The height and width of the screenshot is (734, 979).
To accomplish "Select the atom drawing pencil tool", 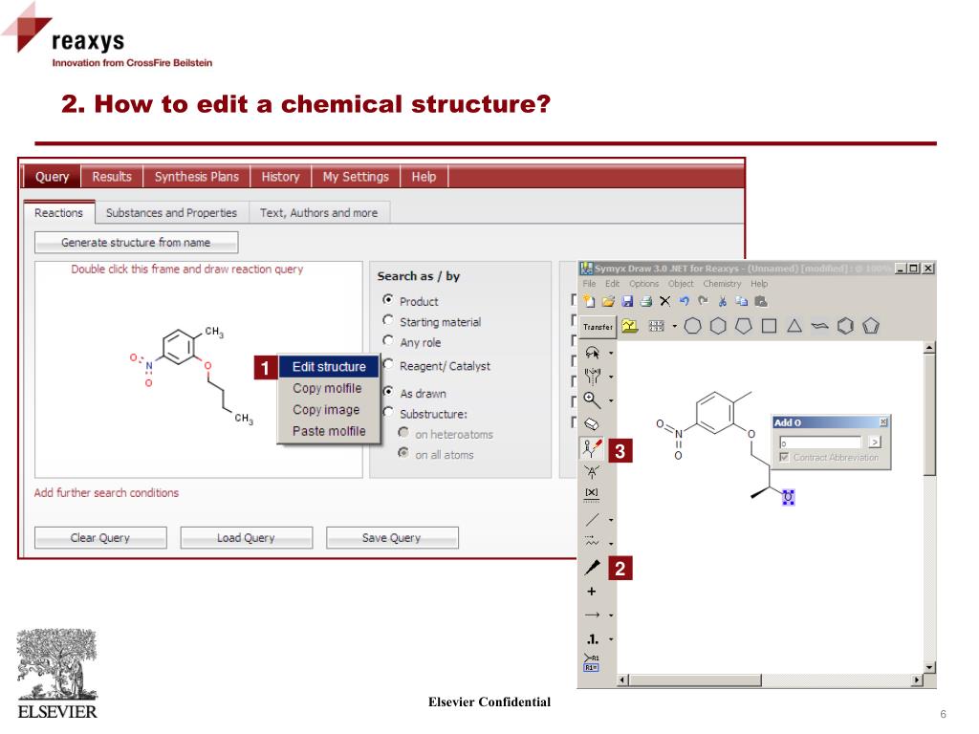I will click(x=592, y=449).
